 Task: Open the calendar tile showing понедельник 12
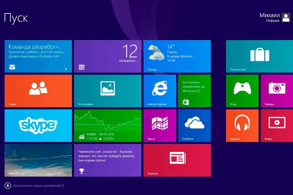coord(108,56)
